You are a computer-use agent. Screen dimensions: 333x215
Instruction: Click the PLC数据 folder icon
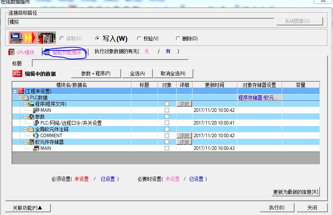[26, 98]
